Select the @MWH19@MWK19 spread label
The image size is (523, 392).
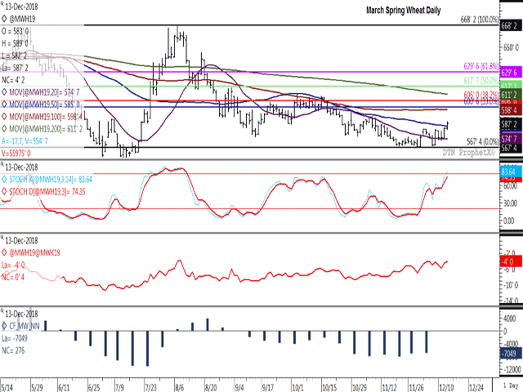click(x=34, y=252)
